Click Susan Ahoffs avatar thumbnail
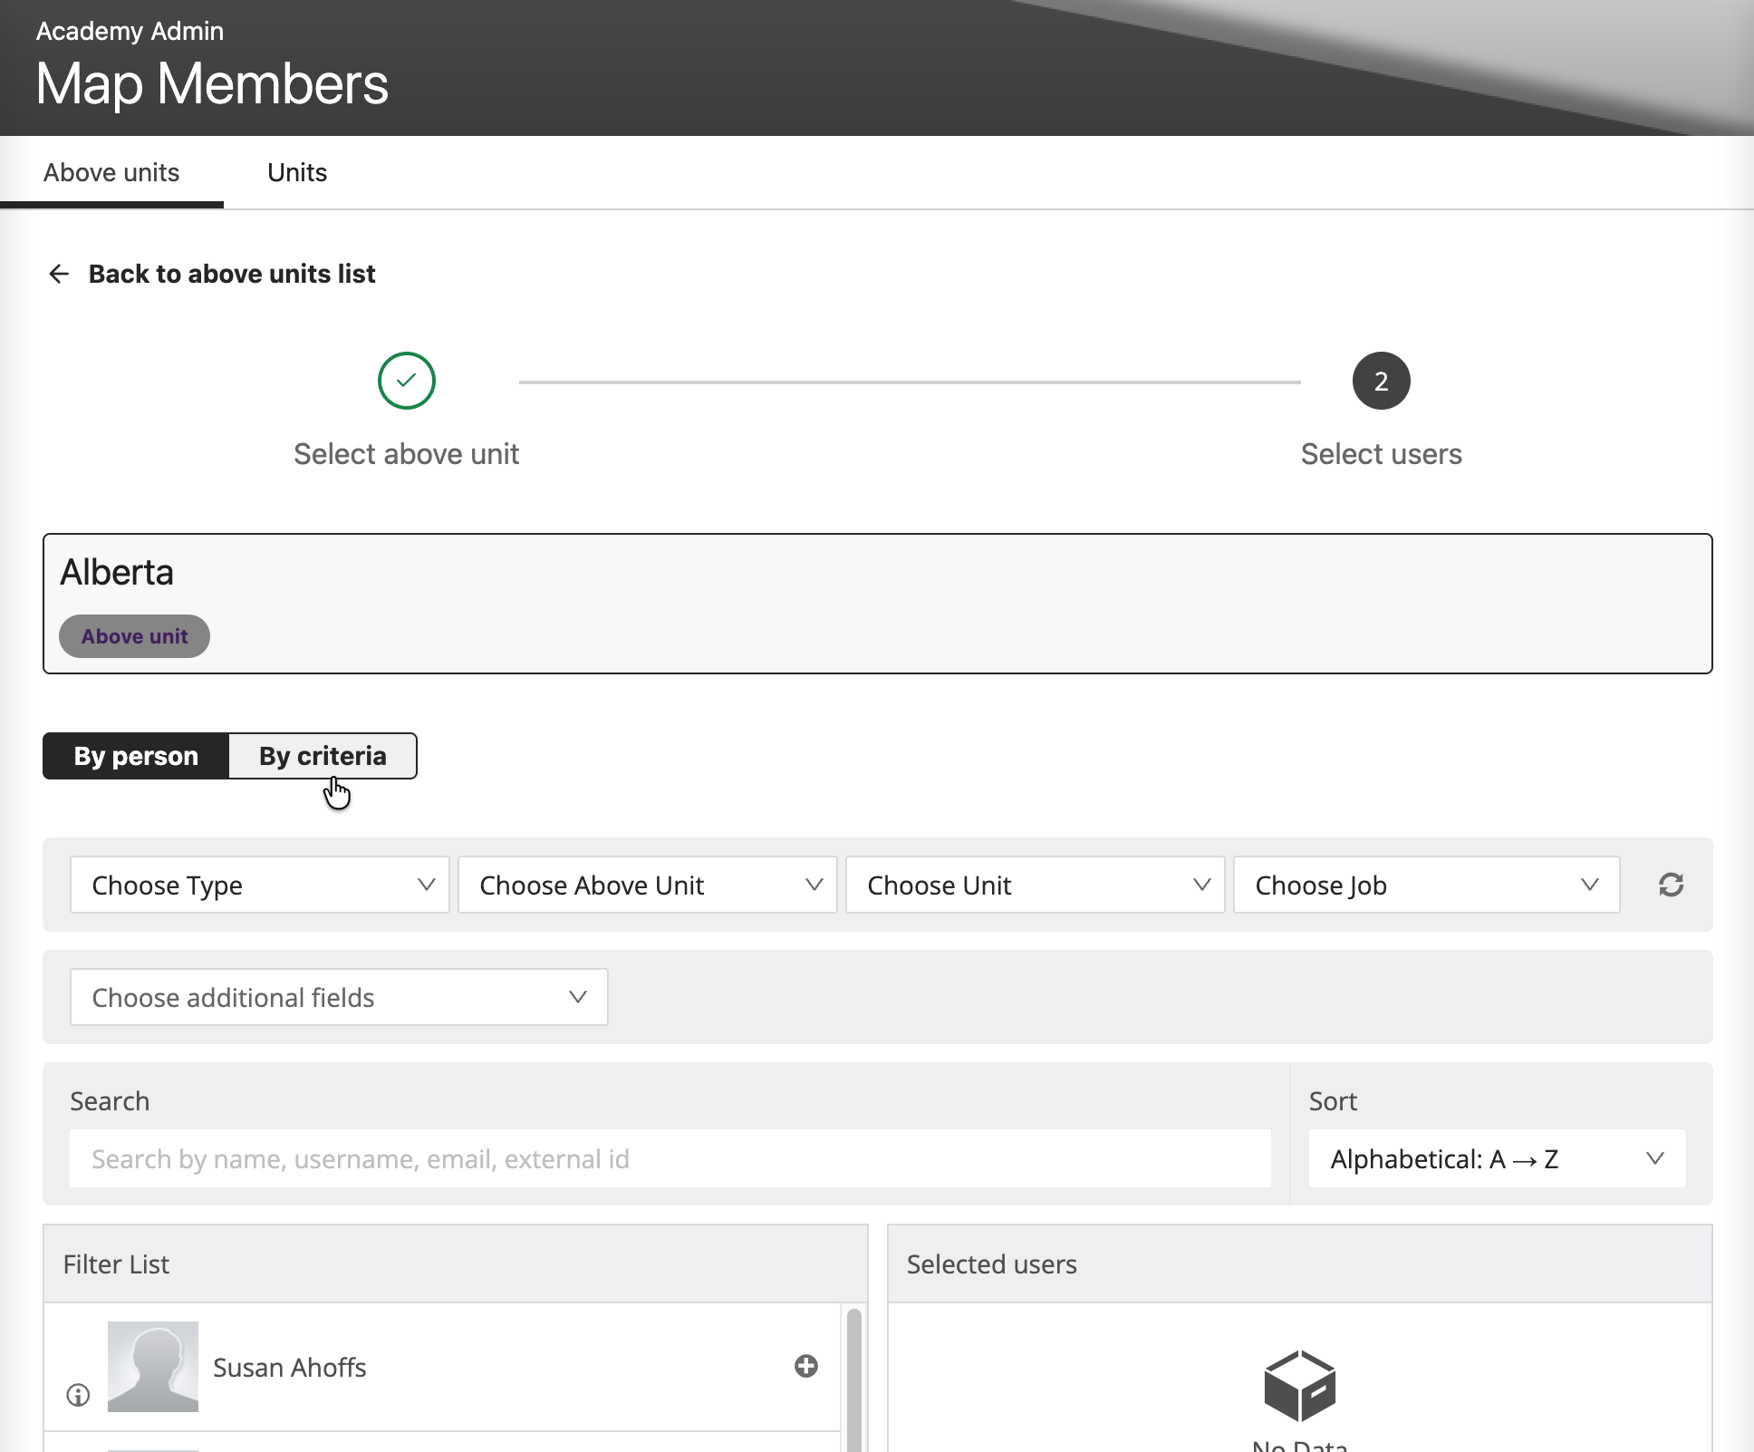1754x1452 pixels. (153, 1366)
